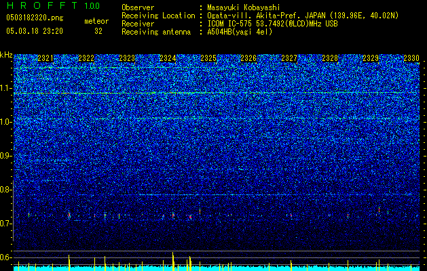This screenshot has height=271, width=427.
Task: Click the 0.9 frequency axis label
Action: click(5, 156)
